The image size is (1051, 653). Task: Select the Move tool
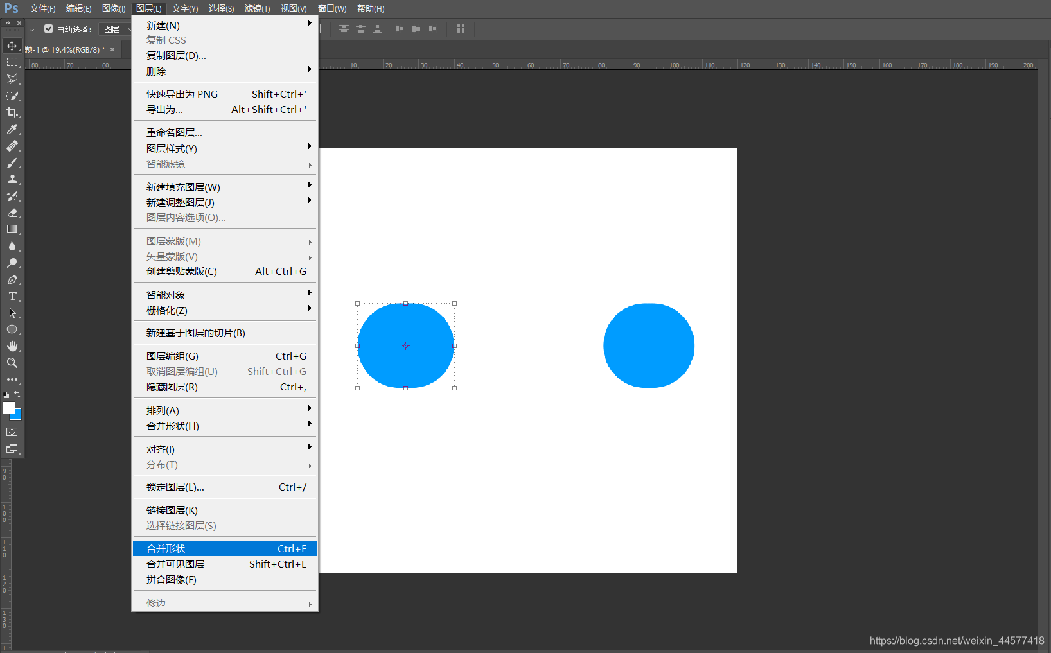(12, 46)
